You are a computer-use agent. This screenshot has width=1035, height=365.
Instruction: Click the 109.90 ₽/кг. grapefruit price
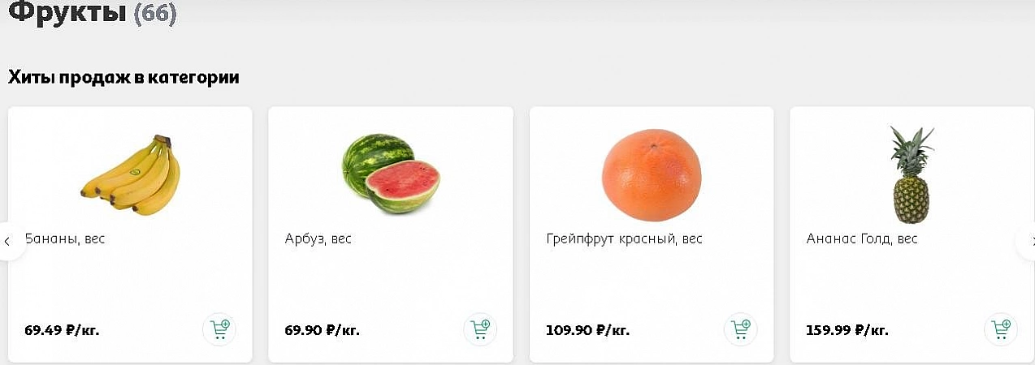[x=587, y=330]
